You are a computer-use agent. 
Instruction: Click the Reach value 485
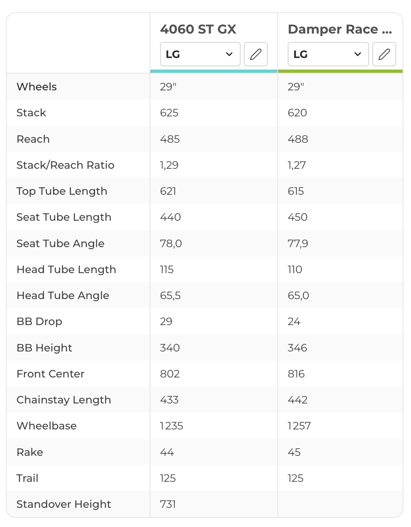point(170,139)
